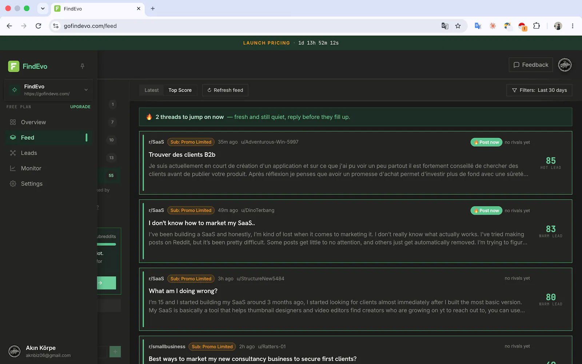Click the translate page icon in address bar
582x364 pixels.
click(x=445, y=26)
